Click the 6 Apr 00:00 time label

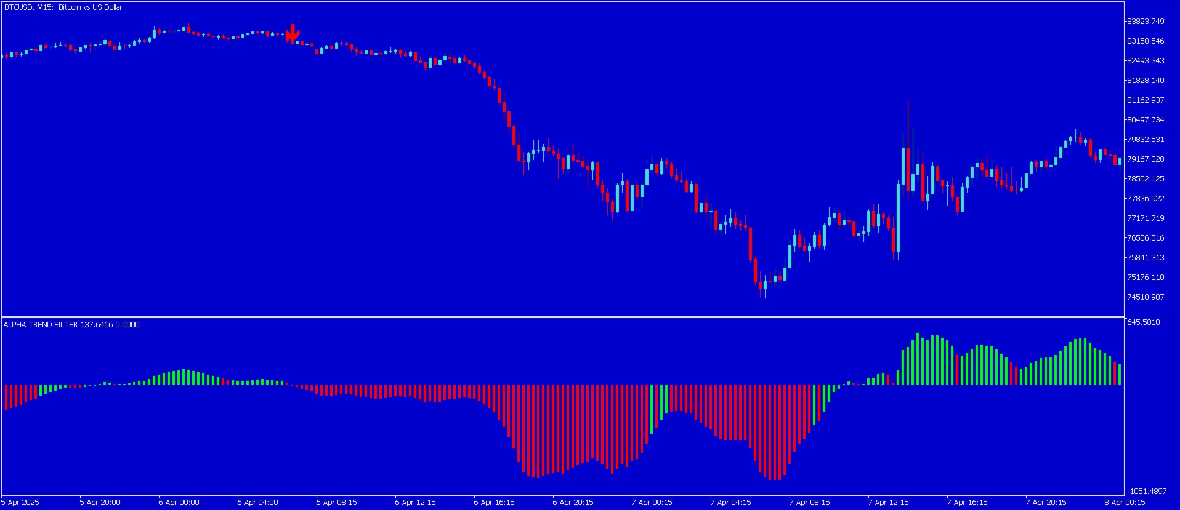click(179, 503)
